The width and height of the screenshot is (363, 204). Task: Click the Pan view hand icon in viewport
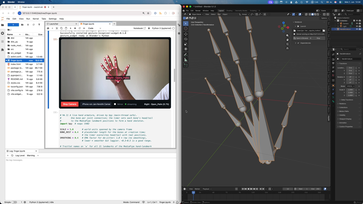287,40
